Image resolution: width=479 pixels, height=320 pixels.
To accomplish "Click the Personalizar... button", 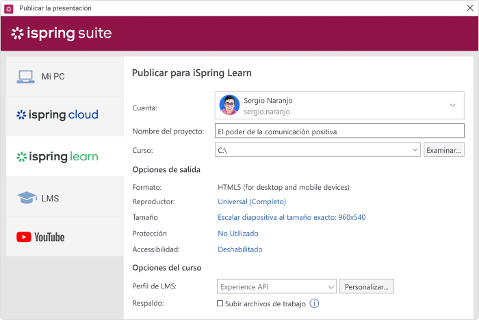I will (366, 286).
